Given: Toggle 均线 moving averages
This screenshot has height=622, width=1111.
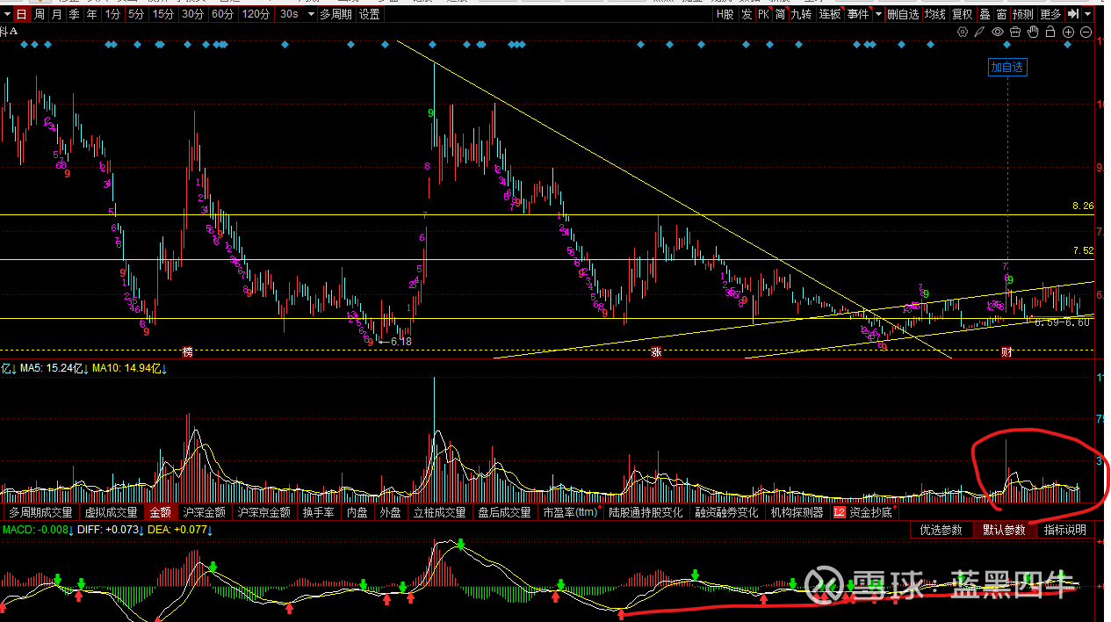Looking at the screenshot, I should click(934, 14).
